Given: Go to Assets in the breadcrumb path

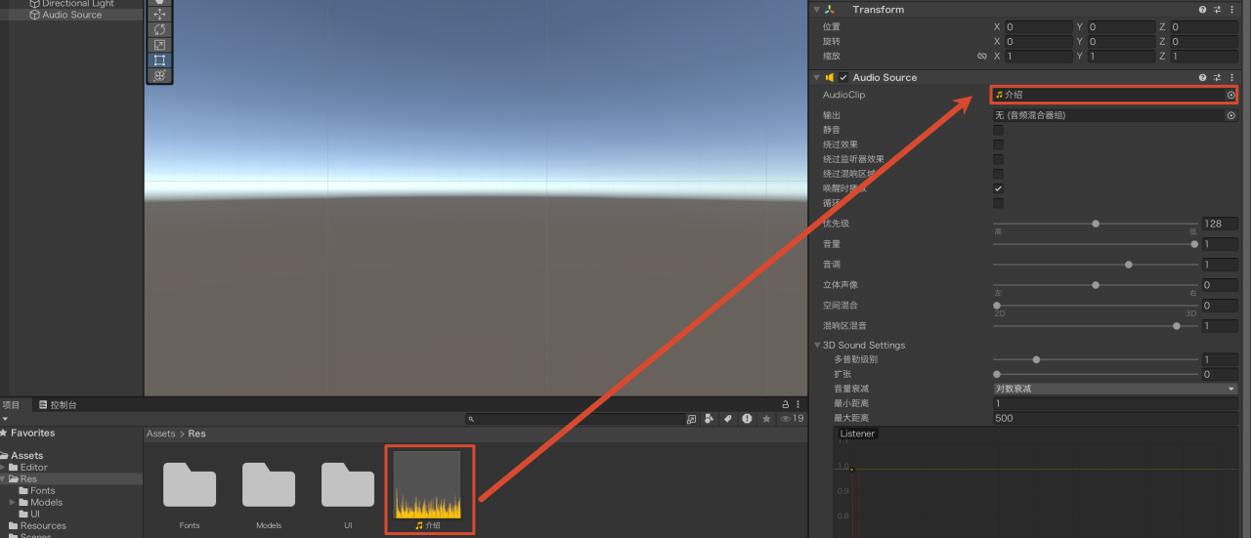Looking at the screenshot, I should (161, 434).
